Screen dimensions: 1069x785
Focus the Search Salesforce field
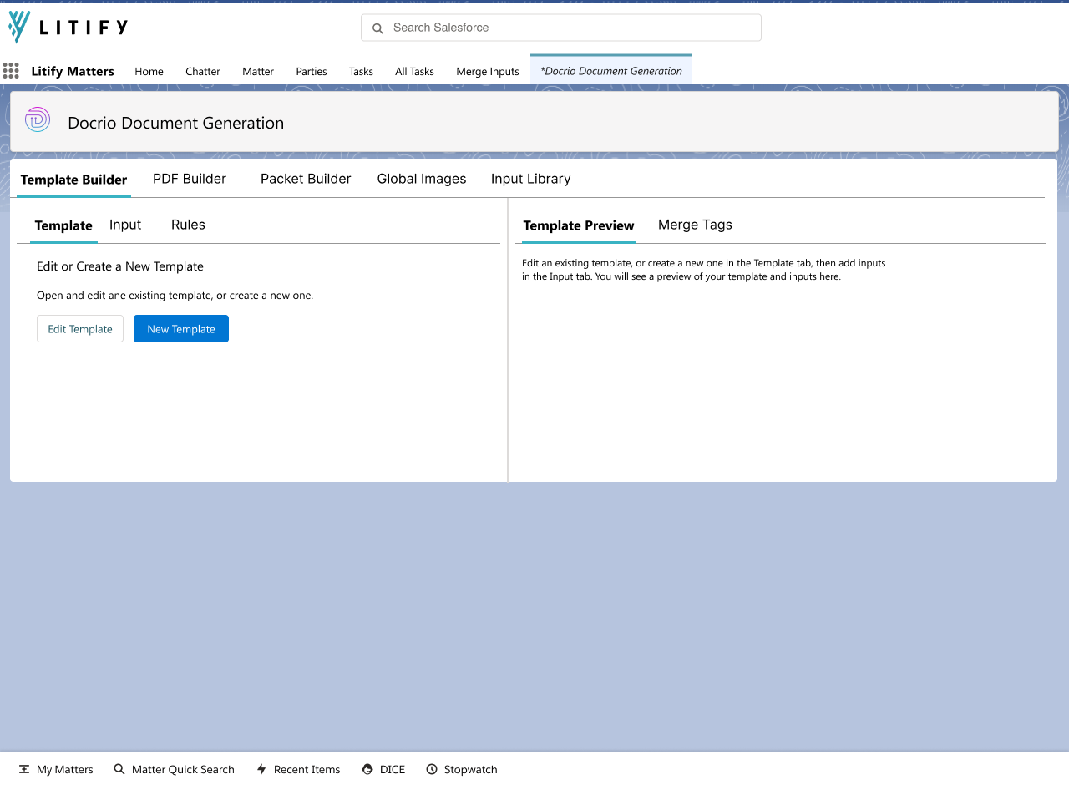click(x=561, y=28)
